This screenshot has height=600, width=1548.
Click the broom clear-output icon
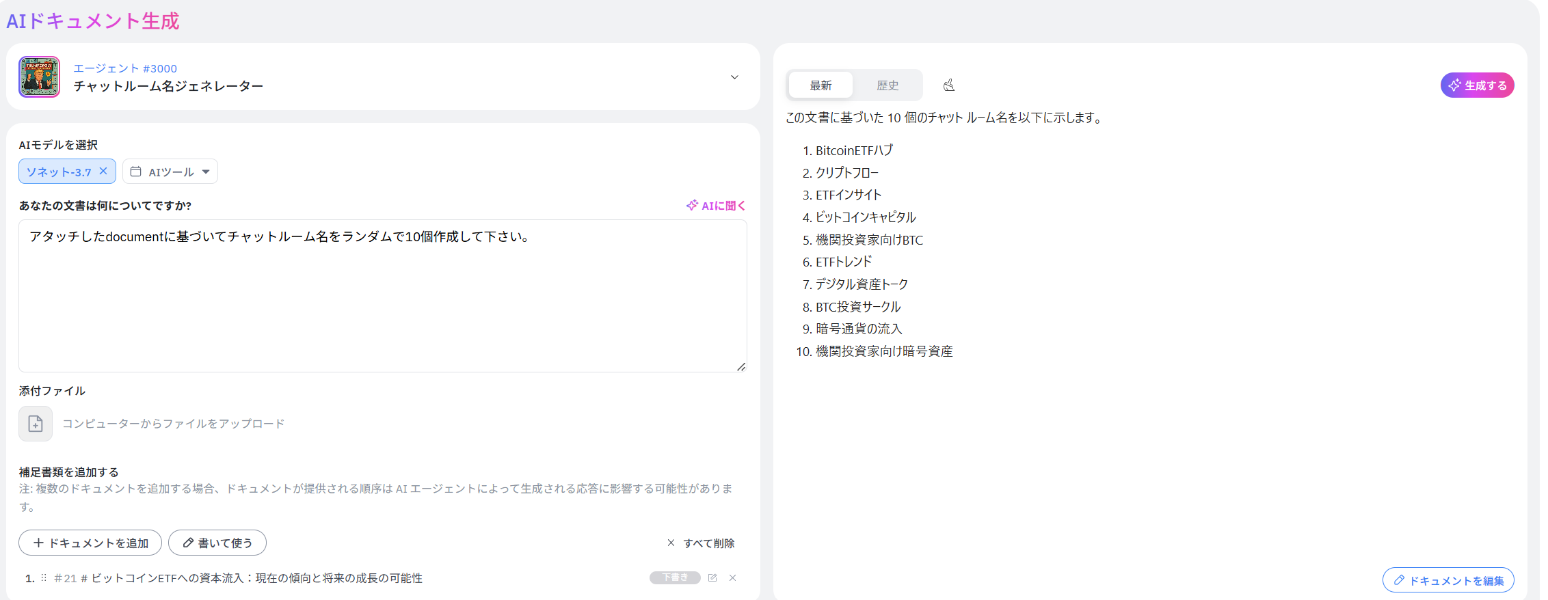point(949,85)
